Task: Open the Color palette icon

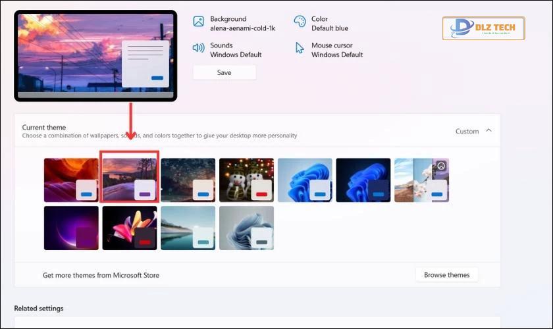Action: (x=300, y=22)
